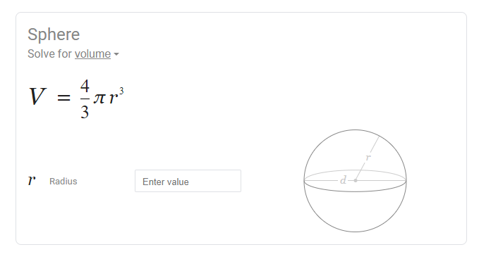Click the V symbol in the formula

pos(37,96)
